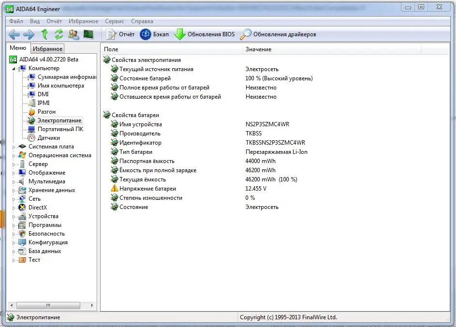Click the Устройства tree icon
The width and height of the screenshot is (456, 327).
22,216
